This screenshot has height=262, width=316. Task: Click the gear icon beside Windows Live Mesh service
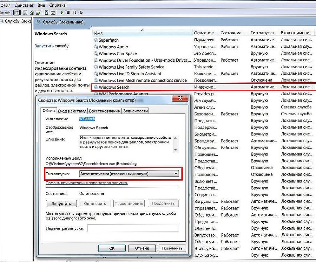click(96, 80)
